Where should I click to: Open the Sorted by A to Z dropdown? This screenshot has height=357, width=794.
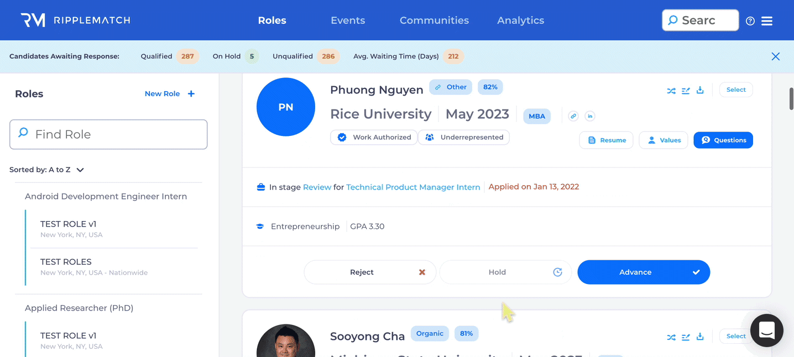(48, 170)
